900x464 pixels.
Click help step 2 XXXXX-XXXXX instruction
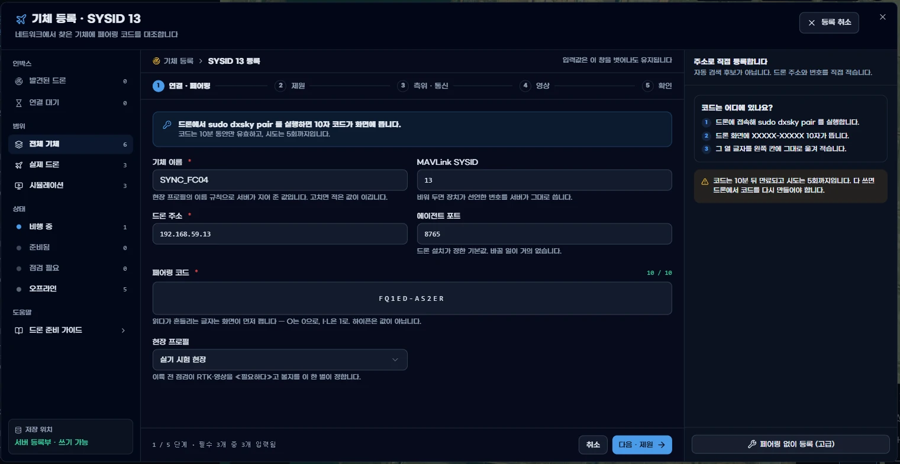[x=782, y=136]
